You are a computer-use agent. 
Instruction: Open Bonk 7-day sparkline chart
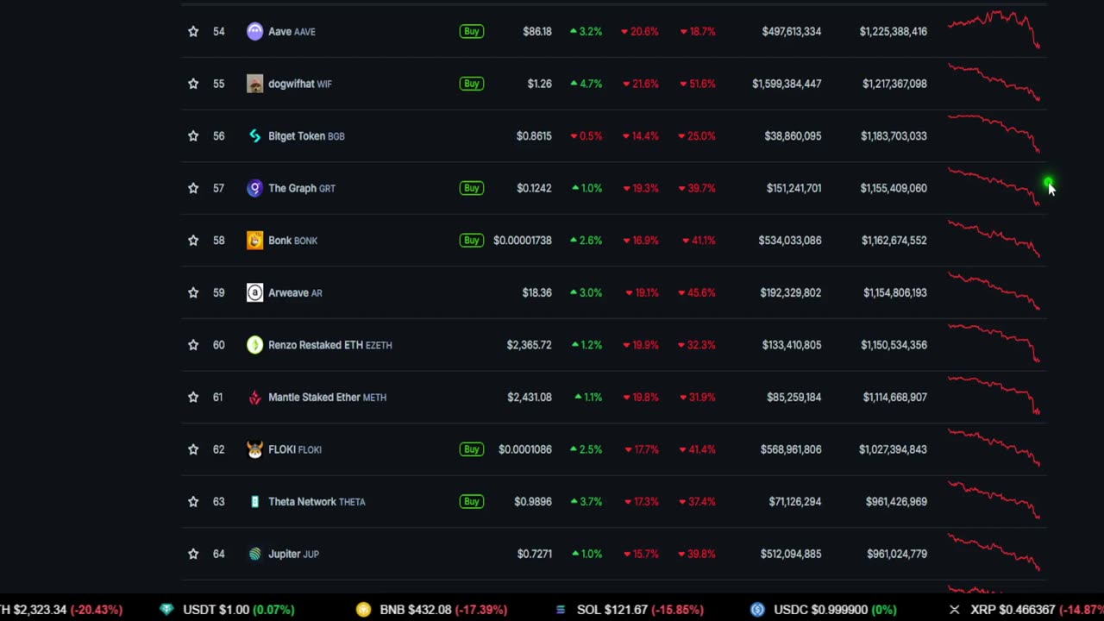[994, 239]
